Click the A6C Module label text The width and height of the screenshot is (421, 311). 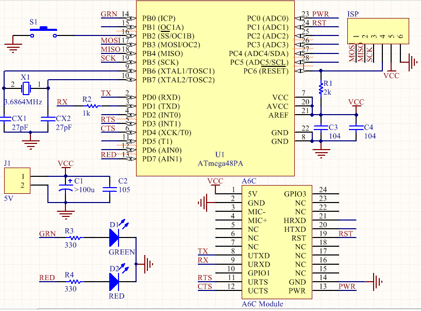pos(262,304)
